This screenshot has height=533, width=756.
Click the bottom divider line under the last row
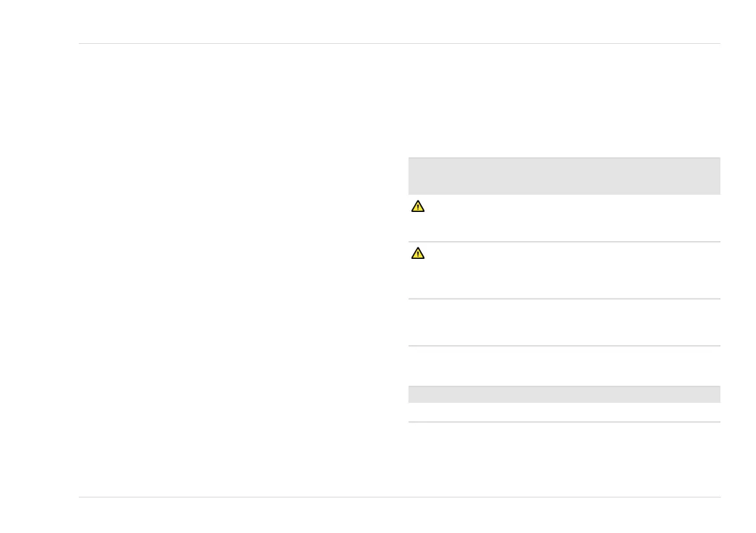coord(564,422)
